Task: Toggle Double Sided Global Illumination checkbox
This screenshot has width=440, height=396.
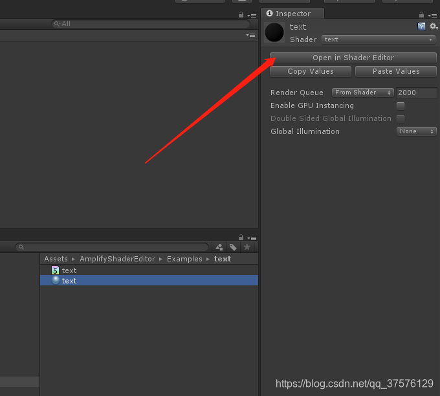Action: tap(401, 118)
